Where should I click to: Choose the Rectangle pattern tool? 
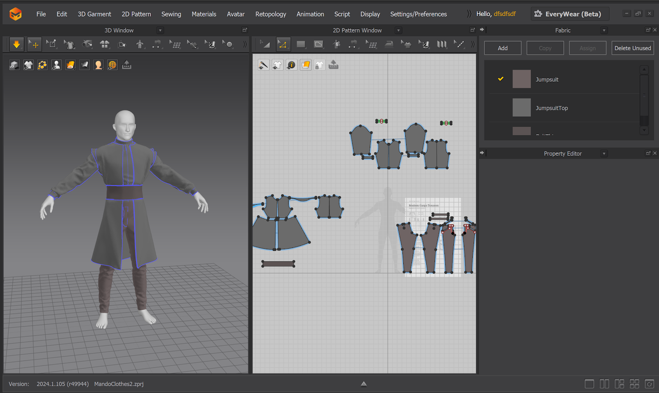coord(301,44)
